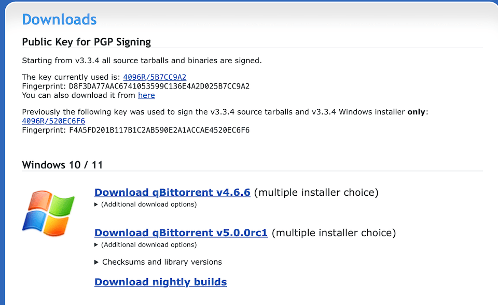Follow the "here" key download link
The height and width of the screenshot is (305, 498).
point(146,95)
